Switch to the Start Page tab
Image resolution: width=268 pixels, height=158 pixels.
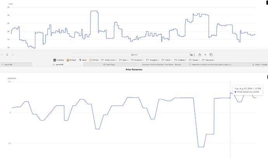pyautogui.click(x=109, y=65)
